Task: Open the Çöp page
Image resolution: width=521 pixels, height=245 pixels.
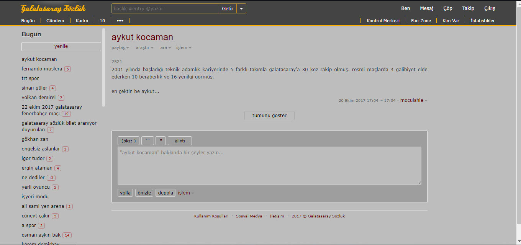Action: click(448, 8)
